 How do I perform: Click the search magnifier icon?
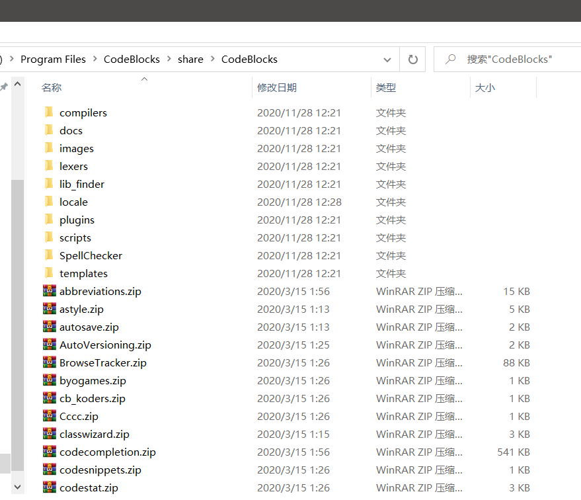pos(451,59)
